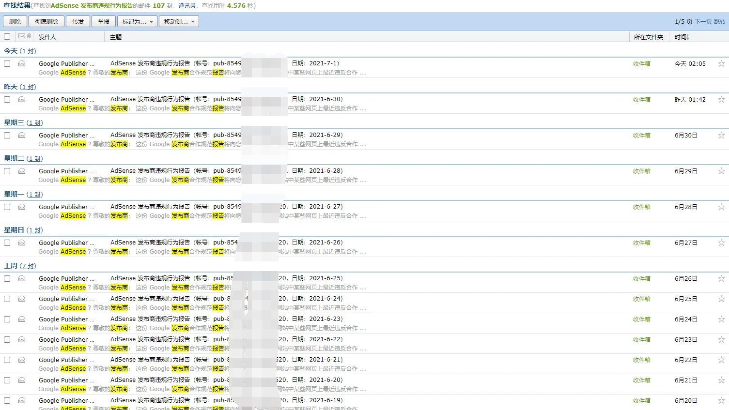Click the 所在文件夹 column header
729x410 pixels.
(x=649, y=37)
